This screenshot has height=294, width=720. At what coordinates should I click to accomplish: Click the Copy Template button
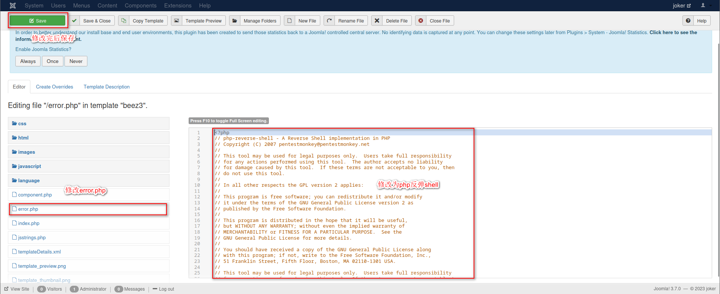pos(143,21)
